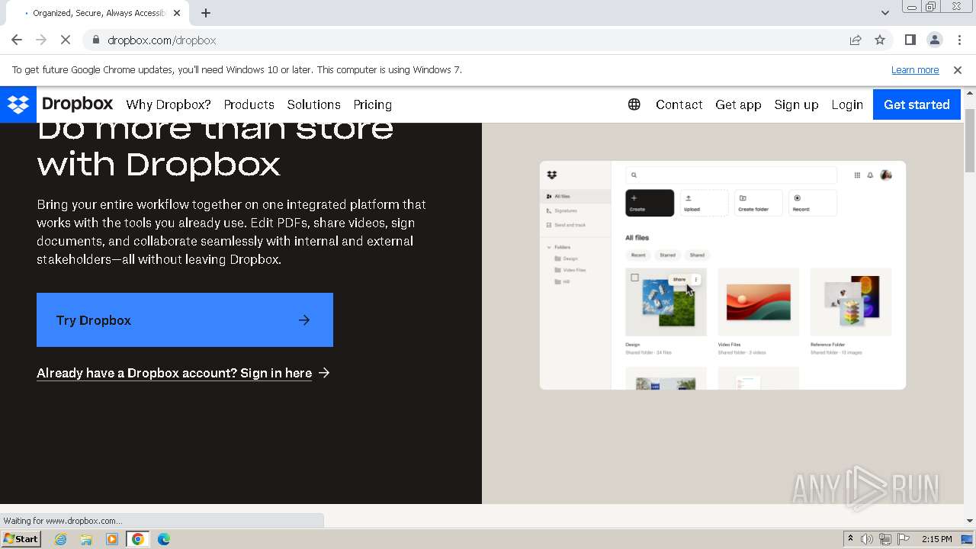Screen dimensions: 976x549
Task: Open network status tray icon
Action: (x=885, y=539)
